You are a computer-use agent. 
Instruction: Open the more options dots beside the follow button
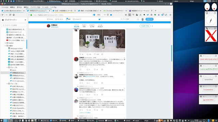[x=152, y=26]
